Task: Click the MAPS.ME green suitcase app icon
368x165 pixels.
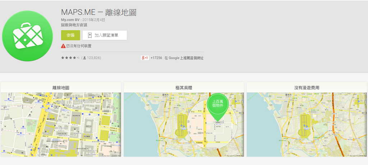Action: coord(27,36)
